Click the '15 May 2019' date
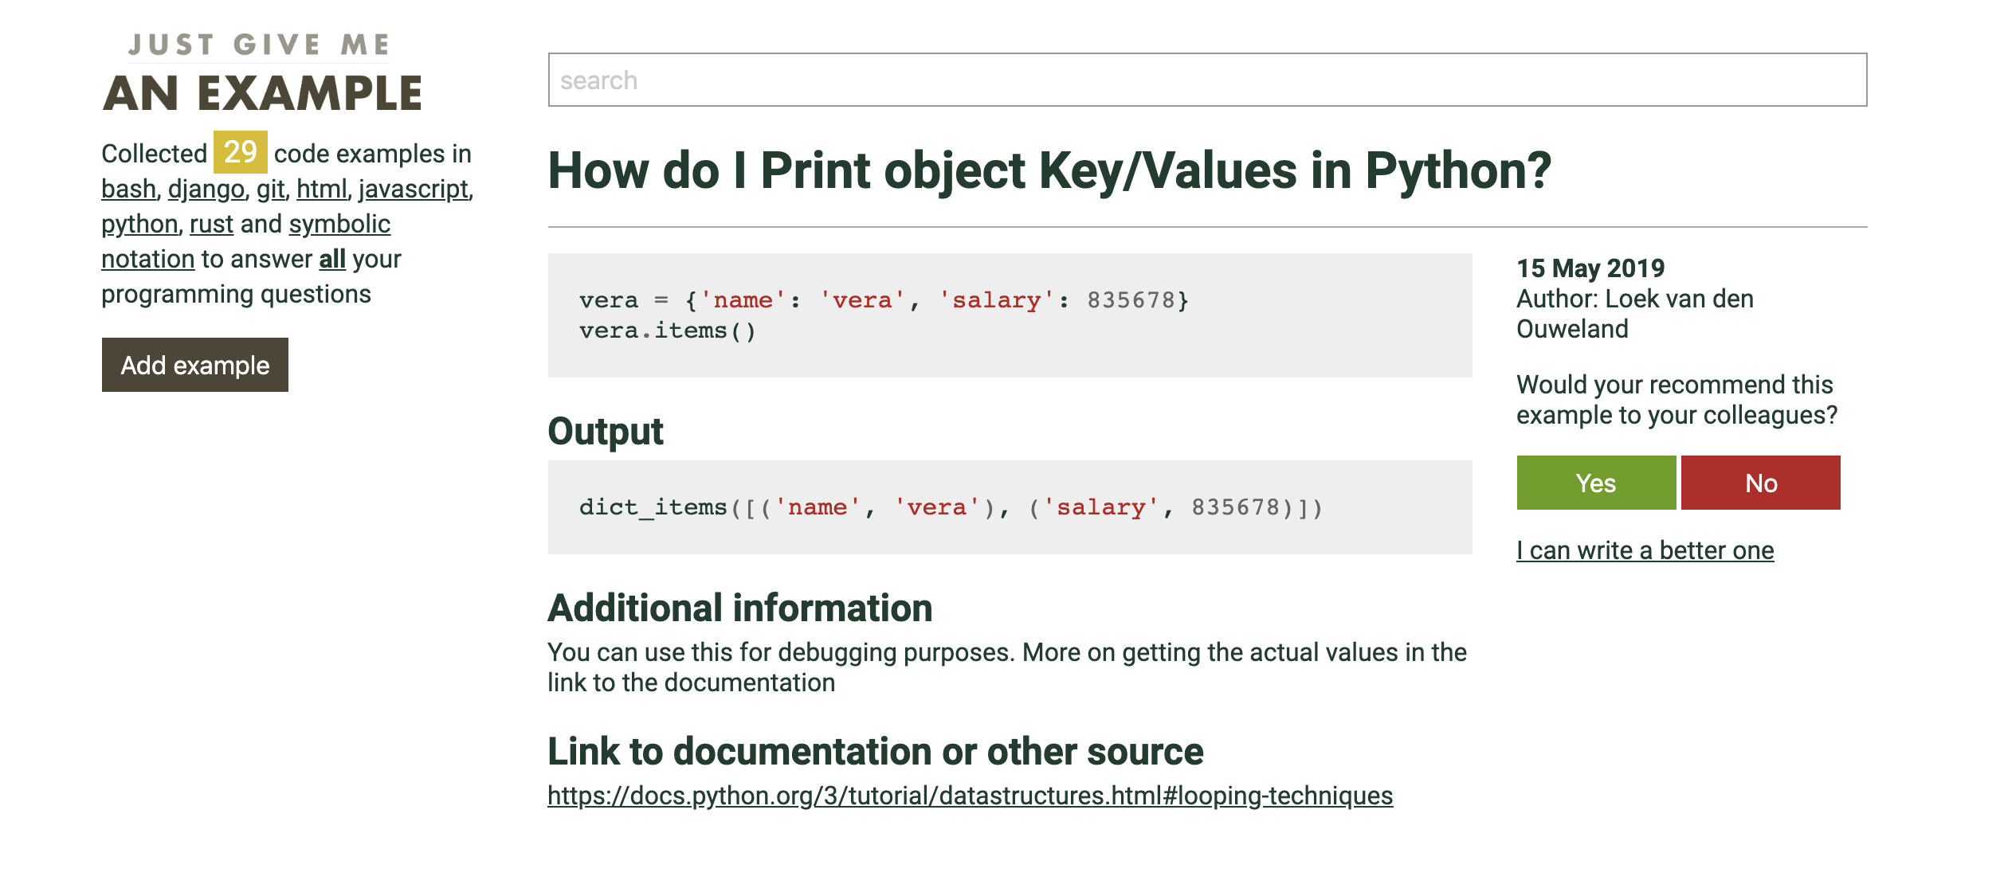The height and width of the screenshot is (884, 2000). (1590, 268)
